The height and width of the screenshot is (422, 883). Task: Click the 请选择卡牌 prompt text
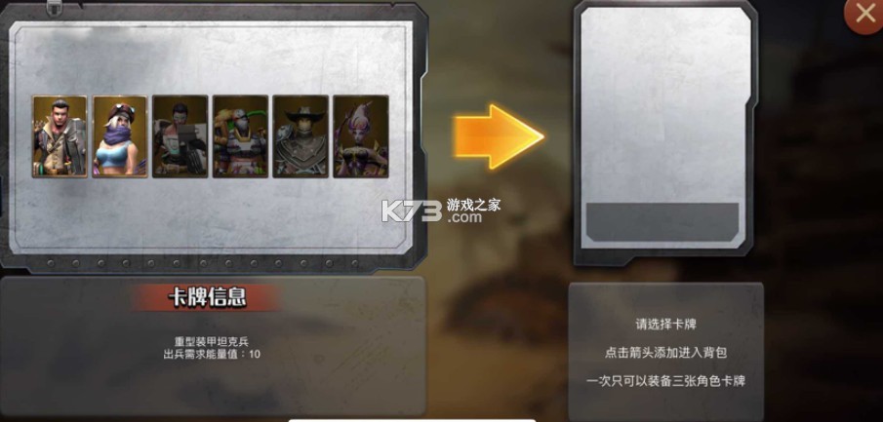[665, 325]
